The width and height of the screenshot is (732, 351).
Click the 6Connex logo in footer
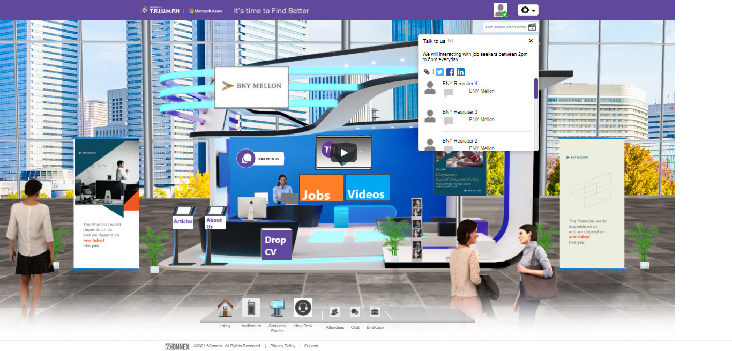[x=177, y=347]
